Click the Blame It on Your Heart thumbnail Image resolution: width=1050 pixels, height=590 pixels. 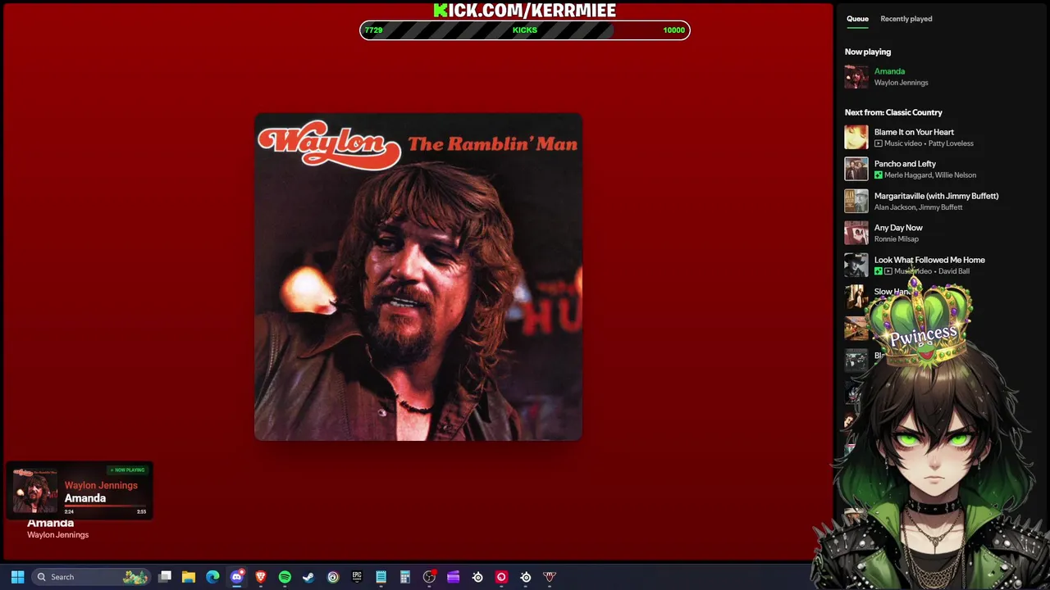pos(856,138)
